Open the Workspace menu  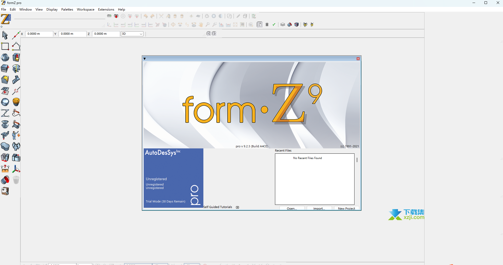tap(86, 10)
